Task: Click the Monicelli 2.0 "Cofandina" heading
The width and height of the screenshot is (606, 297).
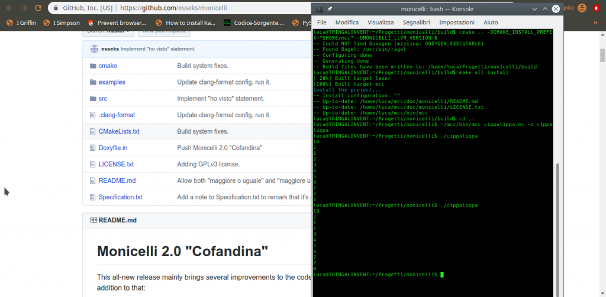Action: click(182, 251)
